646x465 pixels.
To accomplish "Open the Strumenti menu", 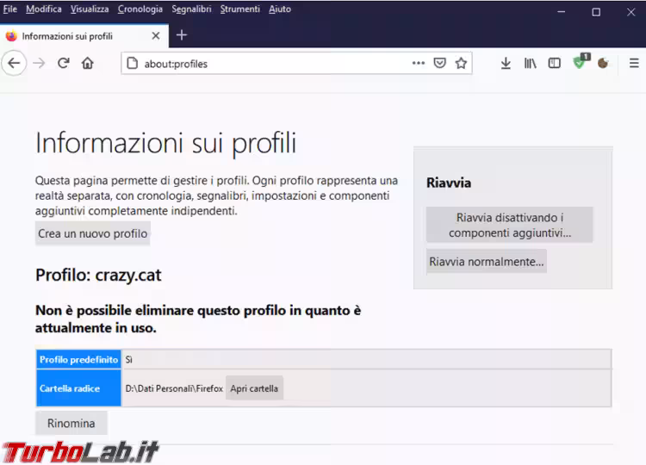I will coord(239,9).
